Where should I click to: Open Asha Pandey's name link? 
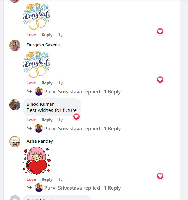coord(40,141)
